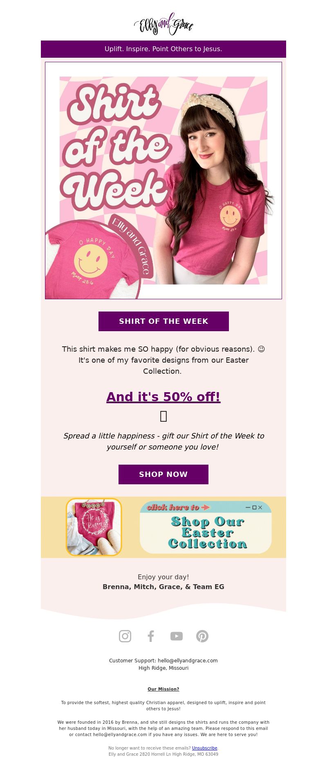Open the 'Our Mission?' link
This screenshot has width=327, height=777.
click(163, 689)
